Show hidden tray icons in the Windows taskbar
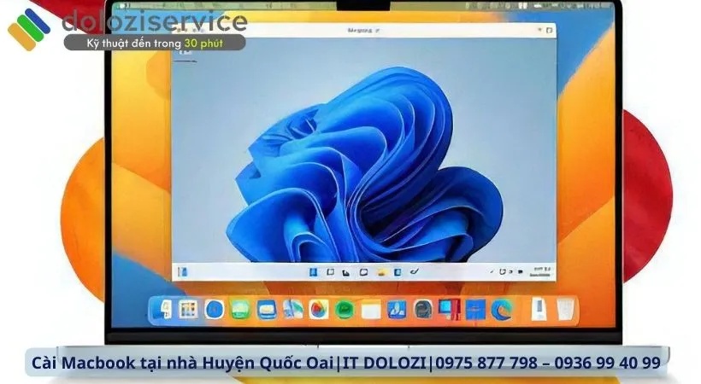 (492, 271)
